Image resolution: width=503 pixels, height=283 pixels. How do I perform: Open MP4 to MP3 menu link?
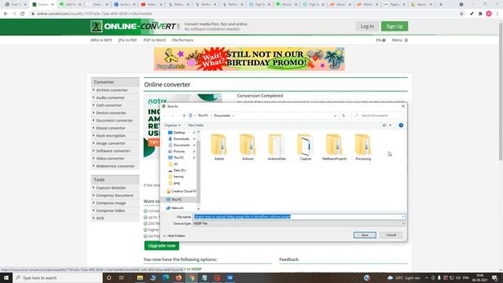pos(101,40)
